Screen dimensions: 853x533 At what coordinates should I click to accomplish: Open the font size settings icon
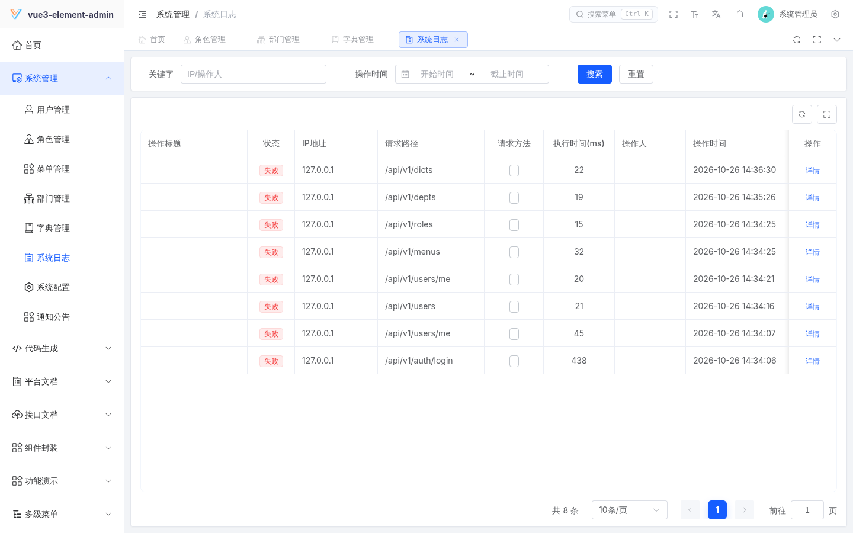[695, 14]
